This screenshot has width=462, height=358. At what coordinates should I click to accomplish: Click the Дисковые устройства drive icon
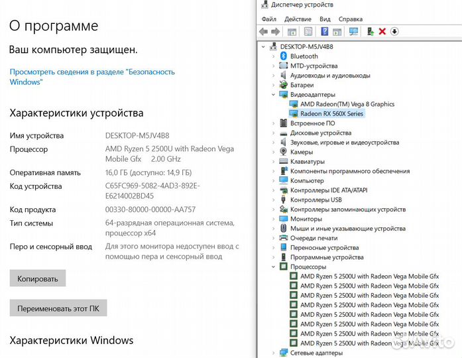[284, 133]
